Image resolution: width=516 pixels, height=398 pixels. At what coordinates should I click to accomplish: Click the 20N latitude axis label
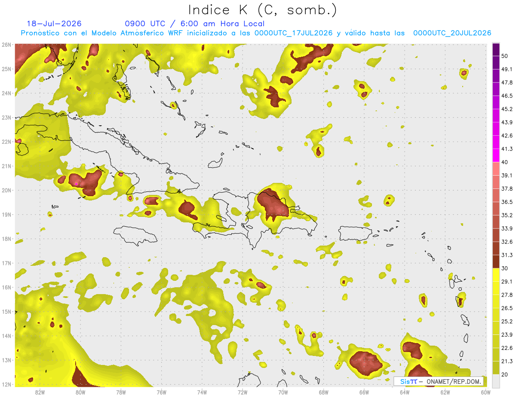tap(6, 190)
